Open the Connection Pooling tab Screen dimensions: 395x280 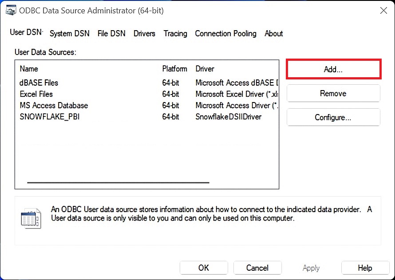click(x=226, y=33)
